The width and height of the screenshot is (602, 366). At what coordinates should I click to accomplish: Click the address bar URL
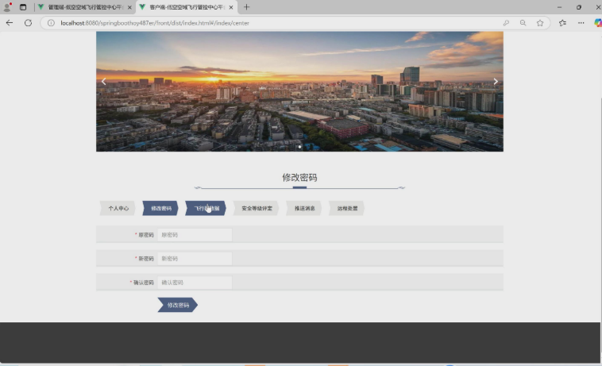point(155,23)
